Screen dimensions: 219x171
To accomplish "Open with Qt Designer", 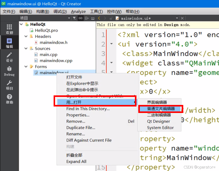I will pos(159,121).
